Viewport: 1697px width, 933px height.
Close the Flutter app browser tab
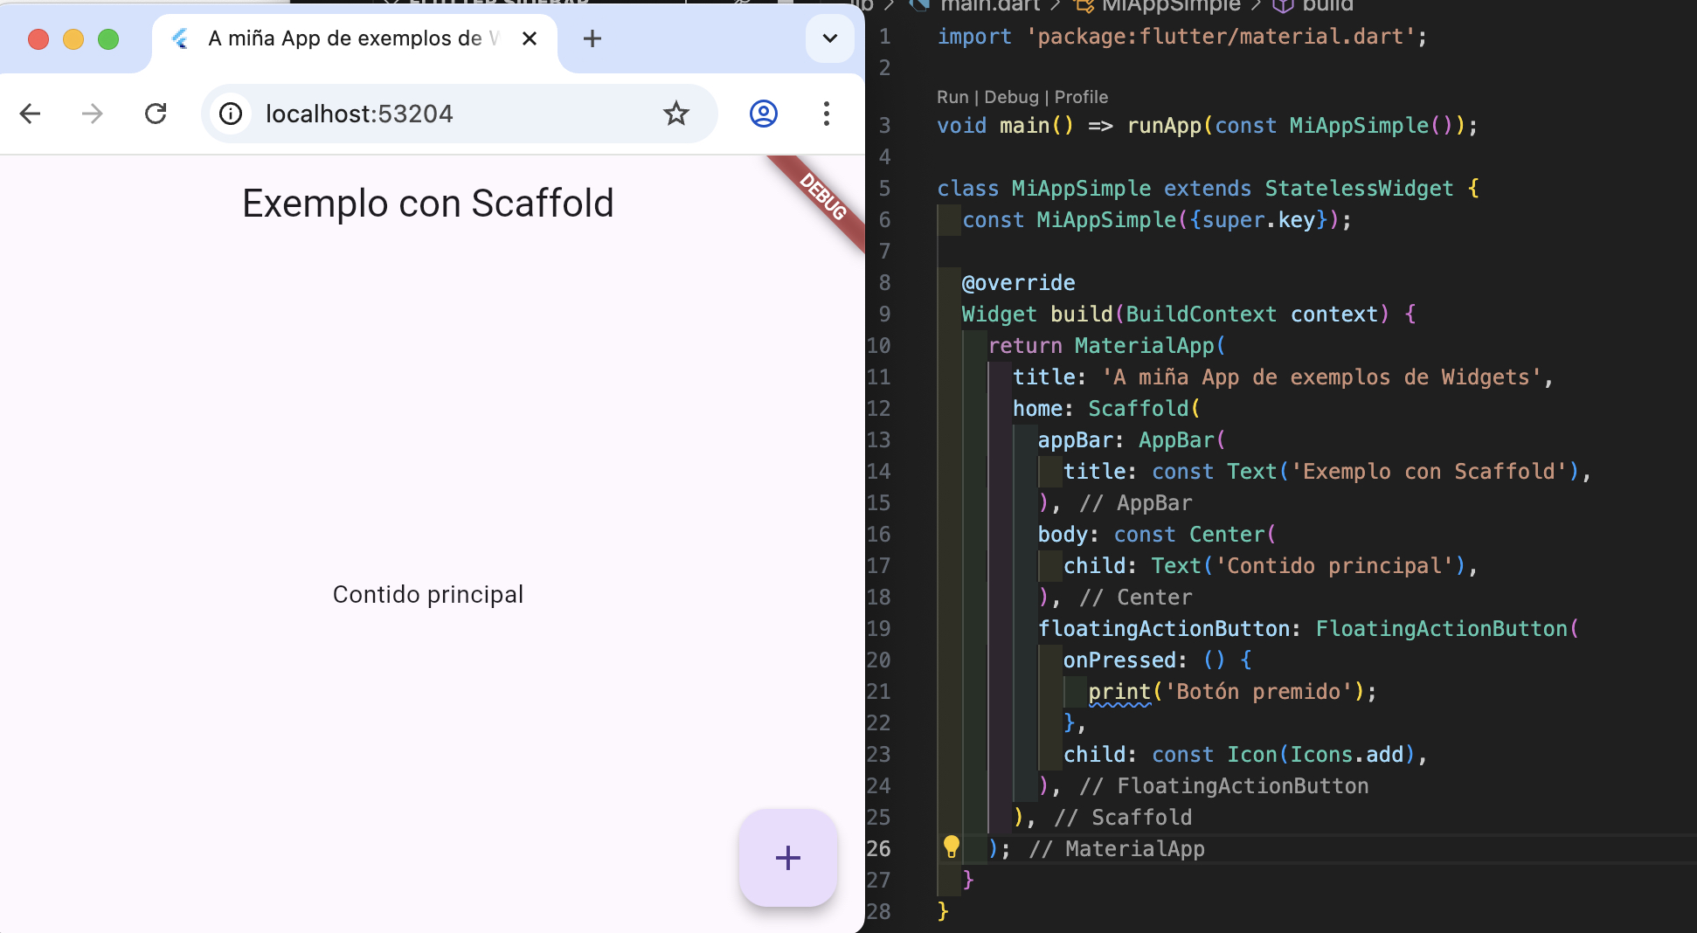tap(529, 38)
